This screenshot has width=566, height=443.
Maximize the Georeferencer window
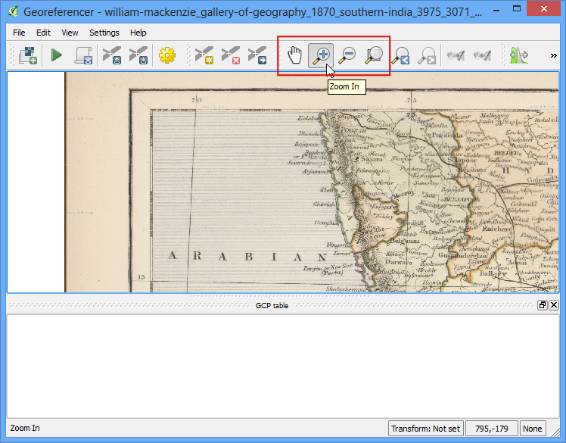coord(517,8)
